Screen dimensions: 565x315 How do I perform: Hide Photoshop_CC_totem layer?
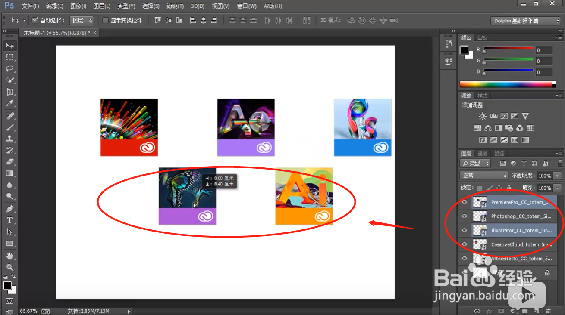pos(465,216)
